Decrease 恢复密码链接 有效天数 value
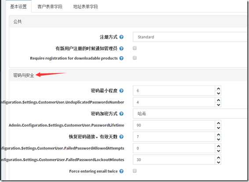 (218, 139)
